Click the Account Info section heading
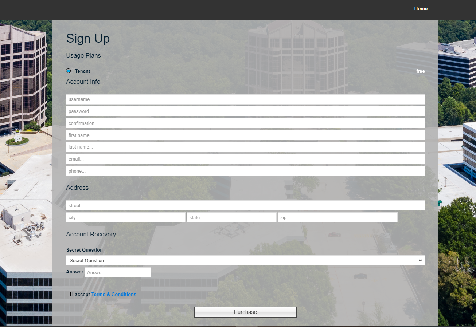 click(x=83, y=82)
